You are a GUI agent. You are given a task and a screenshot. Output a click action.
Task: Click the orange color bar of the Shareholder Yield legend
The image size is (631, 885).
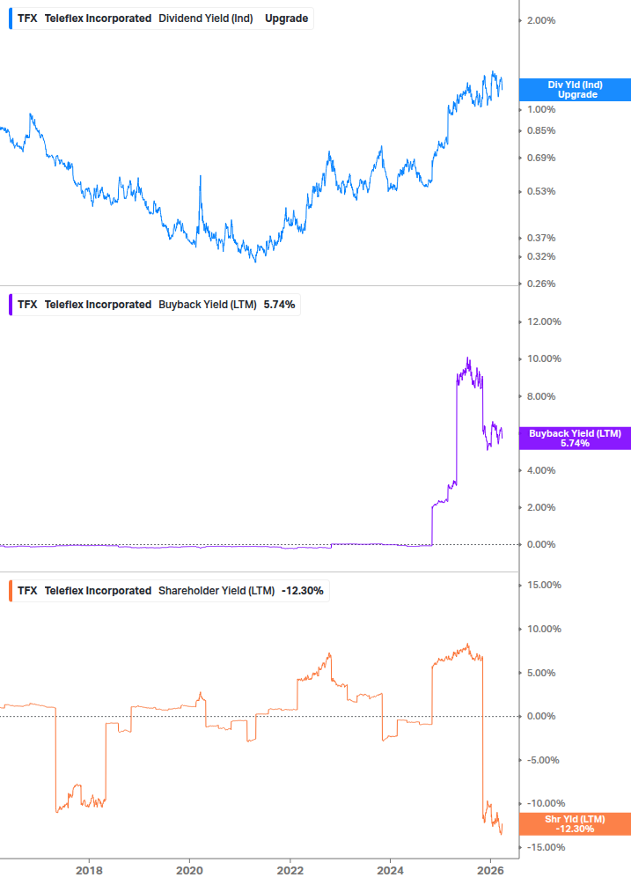(x=11, y=590)
